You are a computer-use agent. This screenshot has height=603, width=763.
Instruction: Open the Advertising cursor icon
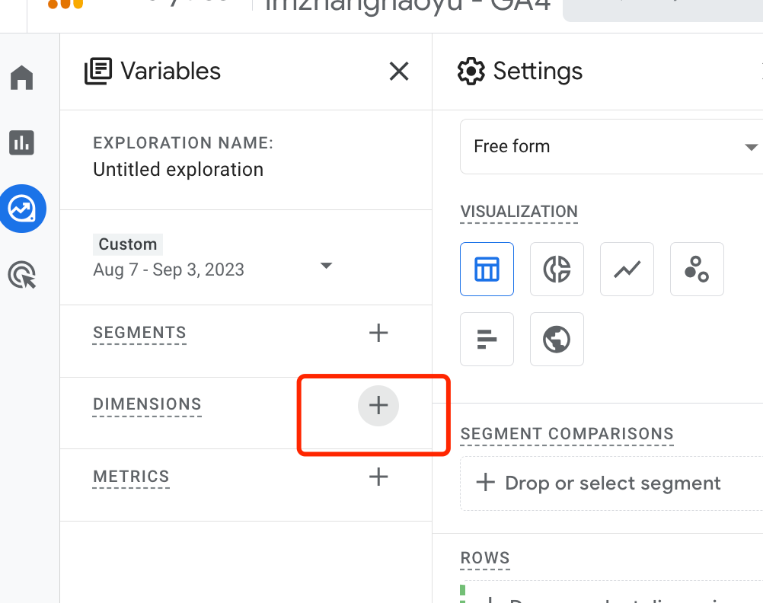click(x=22, y=275)
